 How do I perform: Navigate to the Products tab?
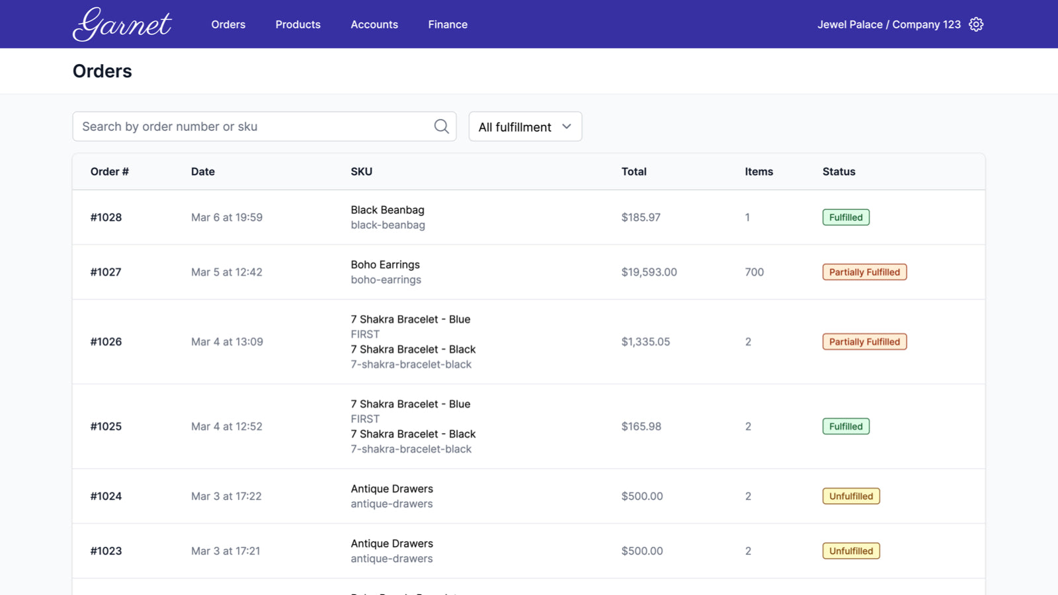298,24
